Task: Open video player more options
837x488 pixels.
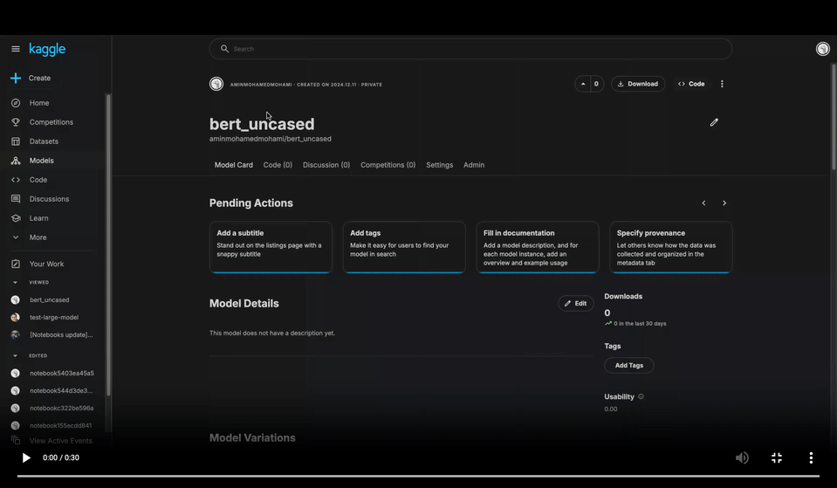Action: click(811, 457)
